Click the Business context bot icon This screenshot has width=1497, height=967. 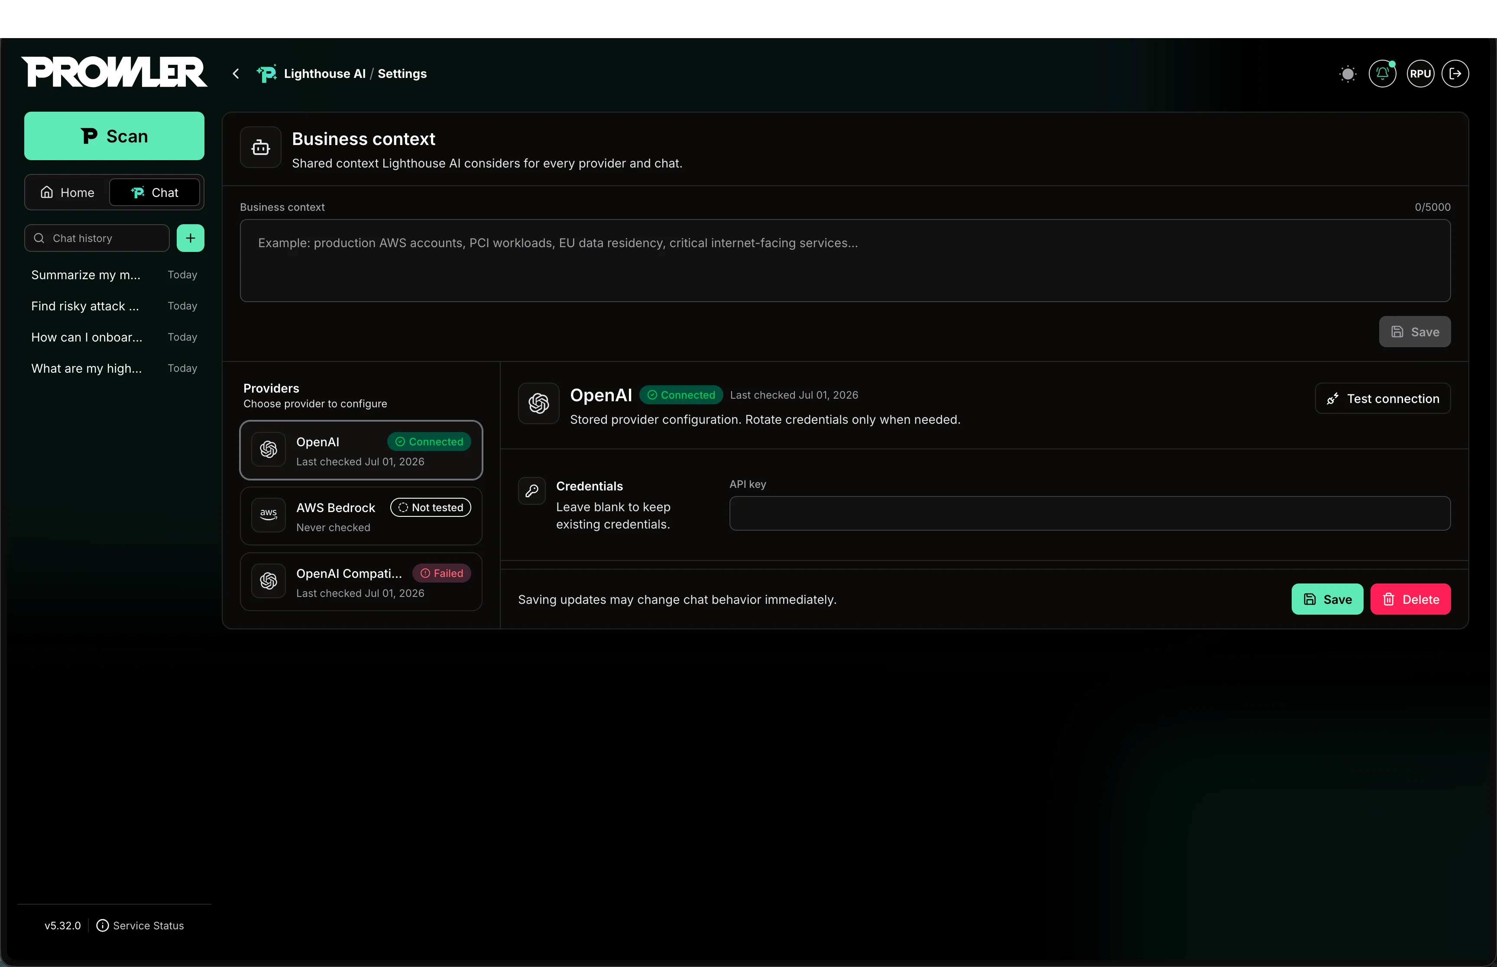[x=261, y=148]
